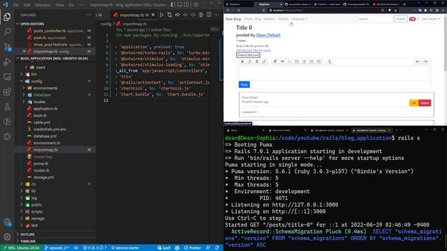
Task: Click the Open Changes icon in the editor toolbar
Action: [170, 15]
